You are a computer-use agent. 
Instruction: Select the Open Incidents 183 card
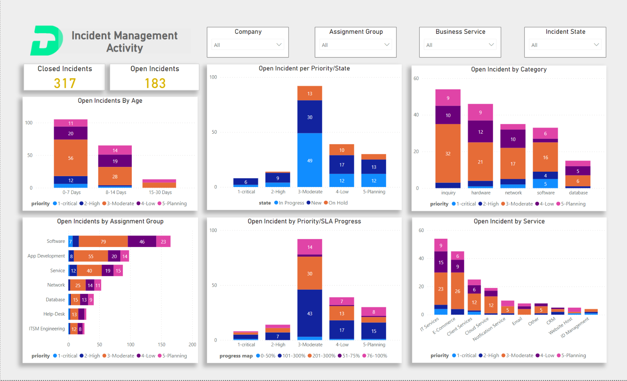tap(155, 77)
